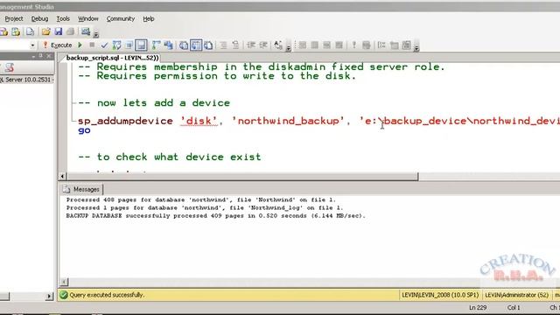This screenshot has height=315, width=560.
Task: Display the Estimated Execution Plan
Action: [116, 45]
